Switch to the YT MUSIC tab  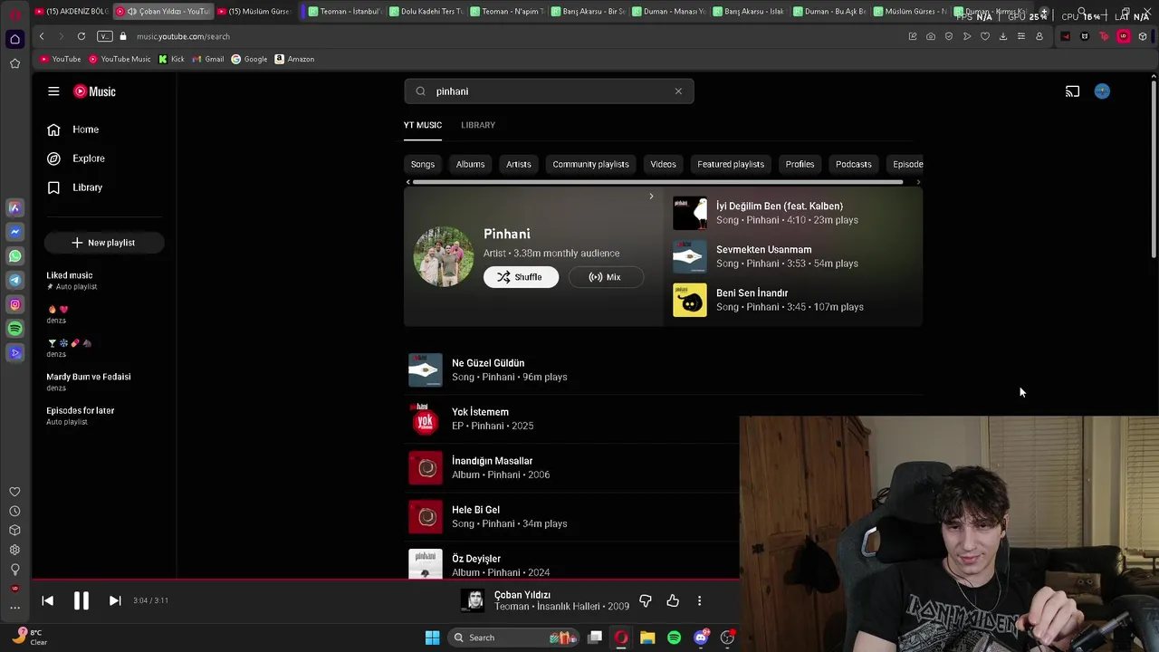[x=423, y=125]
